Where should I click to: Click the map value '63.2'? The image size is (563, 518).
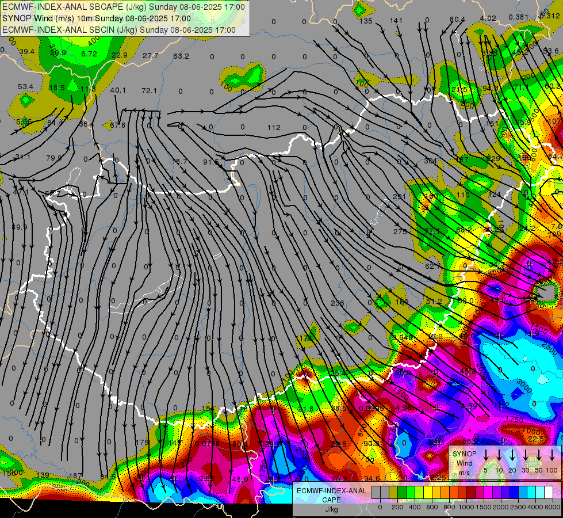(x=181, y=56)
